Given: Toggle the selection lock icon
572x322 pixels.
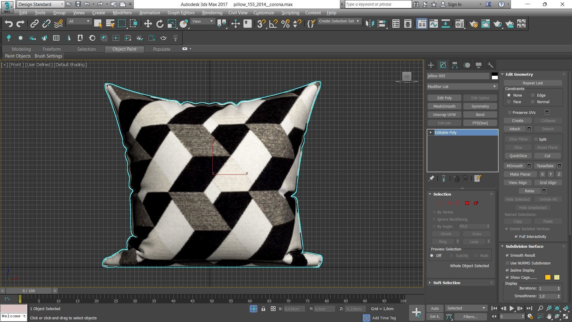Looking at the screenshot, I should pyautogui.click(x=263, y=309).
